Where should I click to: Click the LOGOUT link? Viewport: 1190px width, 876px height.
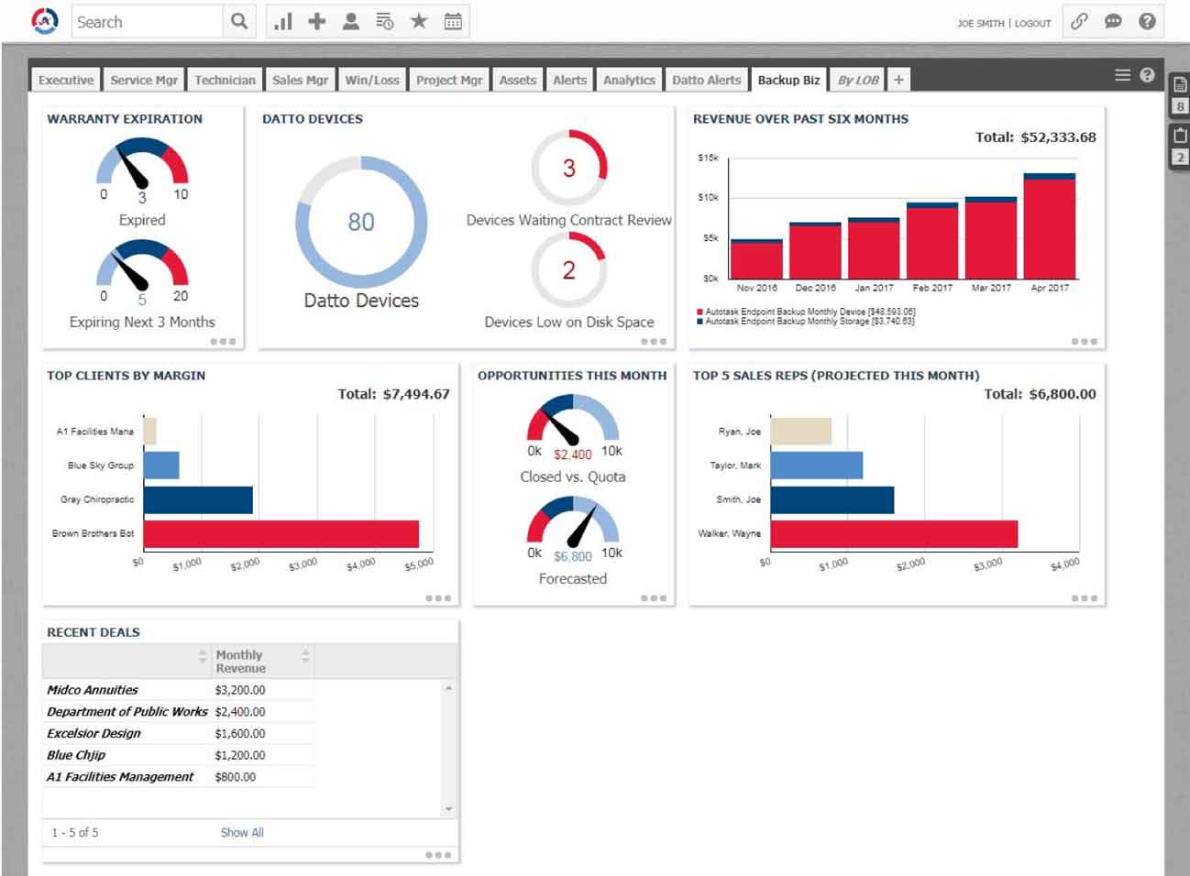[x=1034, y=23]
